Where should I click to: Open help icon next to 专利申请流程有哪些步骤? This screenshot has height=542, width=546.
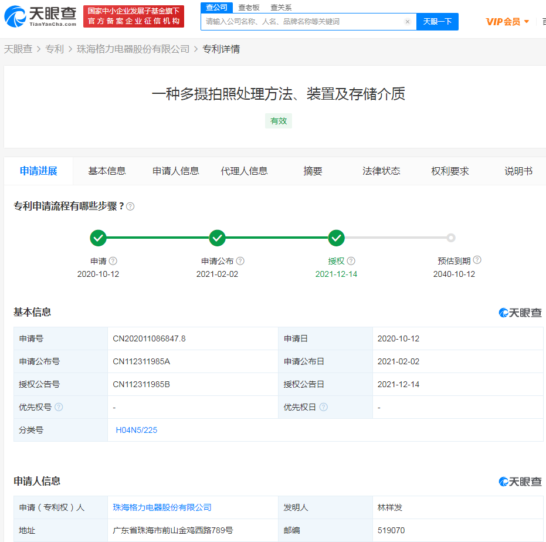[x=130, y=206]
